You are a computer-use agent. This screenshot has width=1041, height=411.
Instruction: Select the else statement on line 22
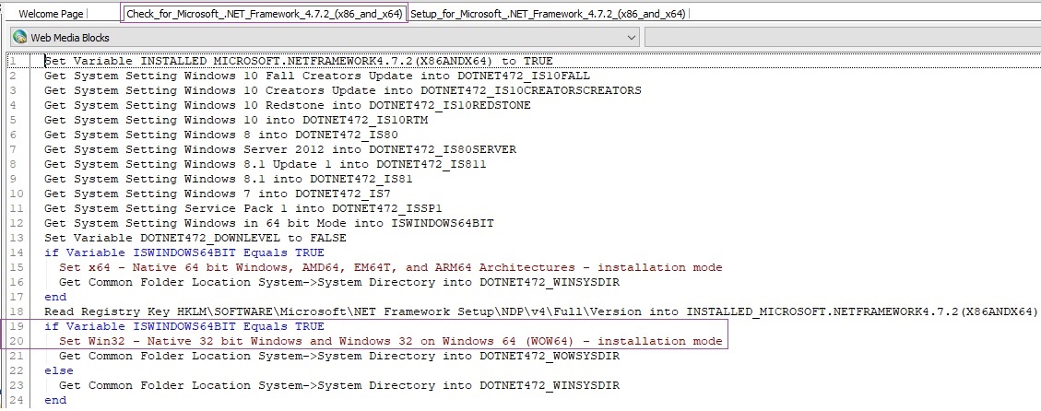coord(59,370)
